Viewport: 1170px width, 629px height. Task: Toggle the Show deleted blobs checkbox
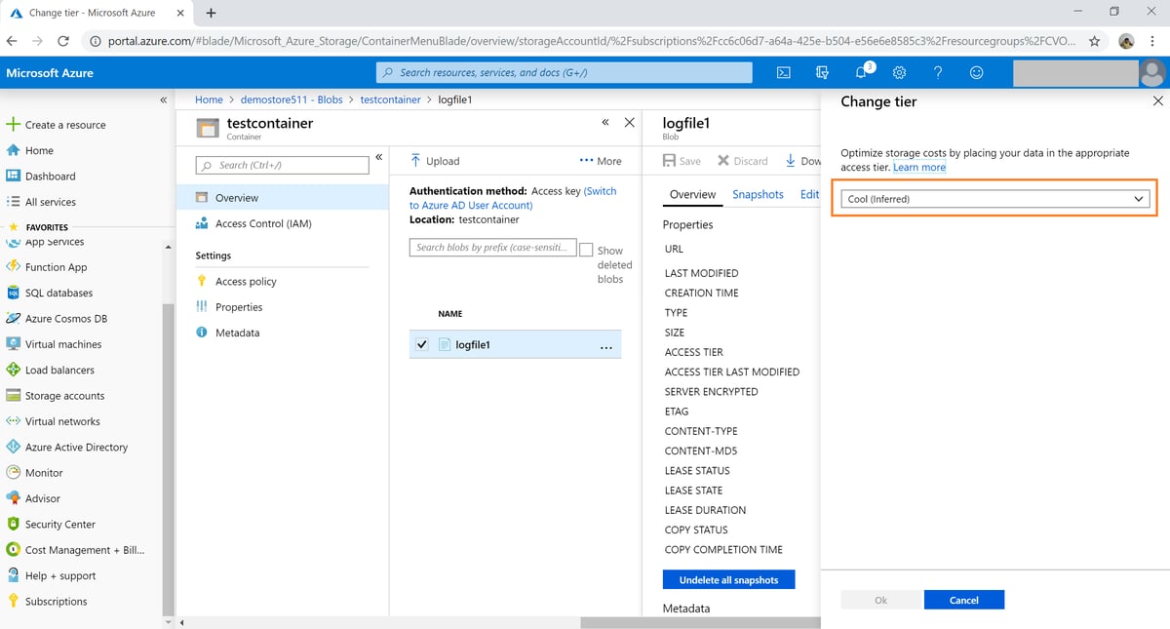586,250
